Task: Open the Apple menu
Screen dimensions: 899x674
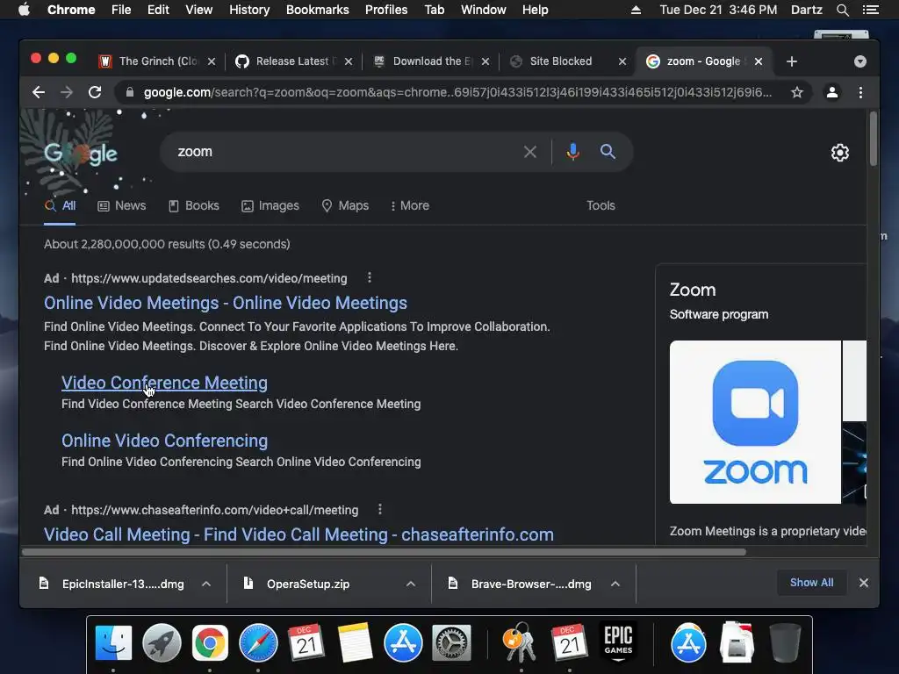Action: [24, 10]
